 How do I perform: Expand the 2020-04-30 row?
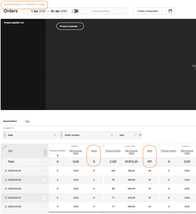click(6, 171)
